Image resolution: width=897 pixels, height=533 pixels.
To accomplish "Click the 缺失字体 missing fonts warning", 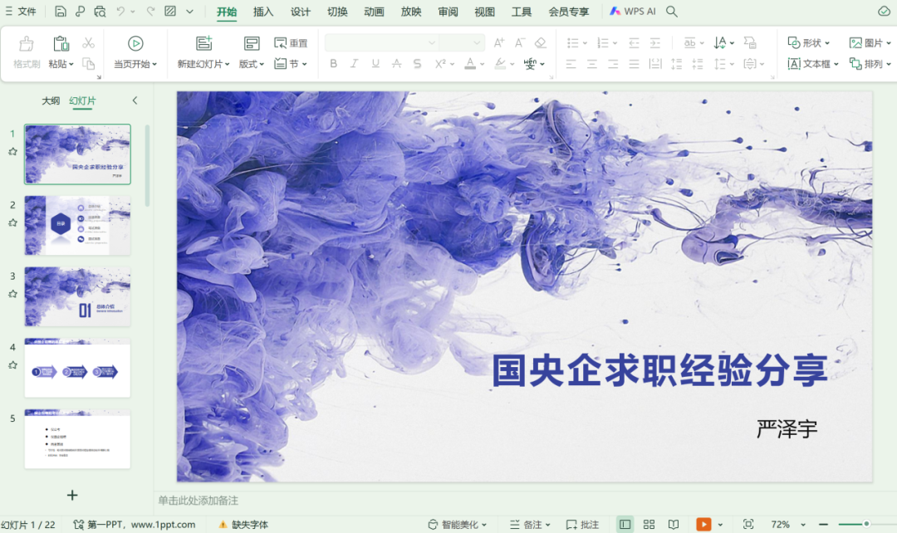I will coord(243,525).
